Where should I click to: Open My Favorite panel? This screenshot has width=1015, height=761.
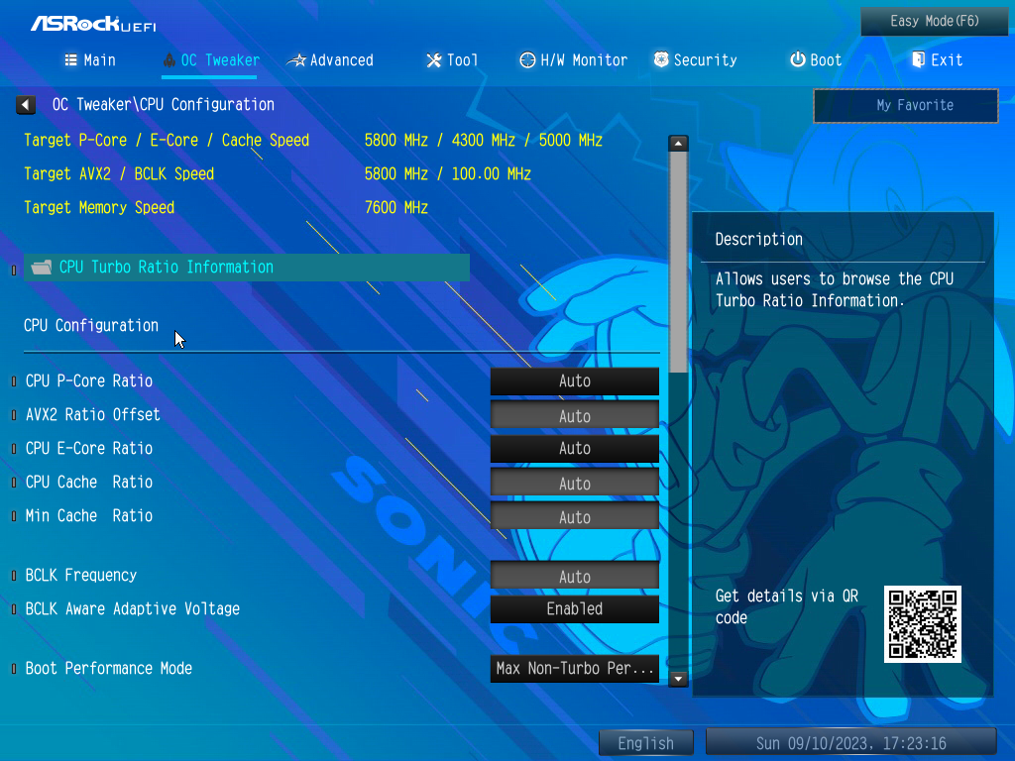point(906,105)
